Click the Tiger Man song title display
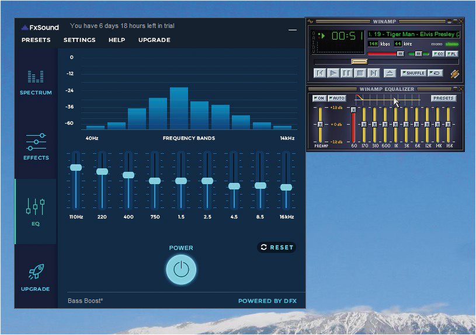 coord(414,34)
